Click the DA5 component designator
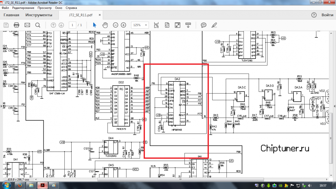Viewport: 336px width, 189px height. [x=111, y=165]
